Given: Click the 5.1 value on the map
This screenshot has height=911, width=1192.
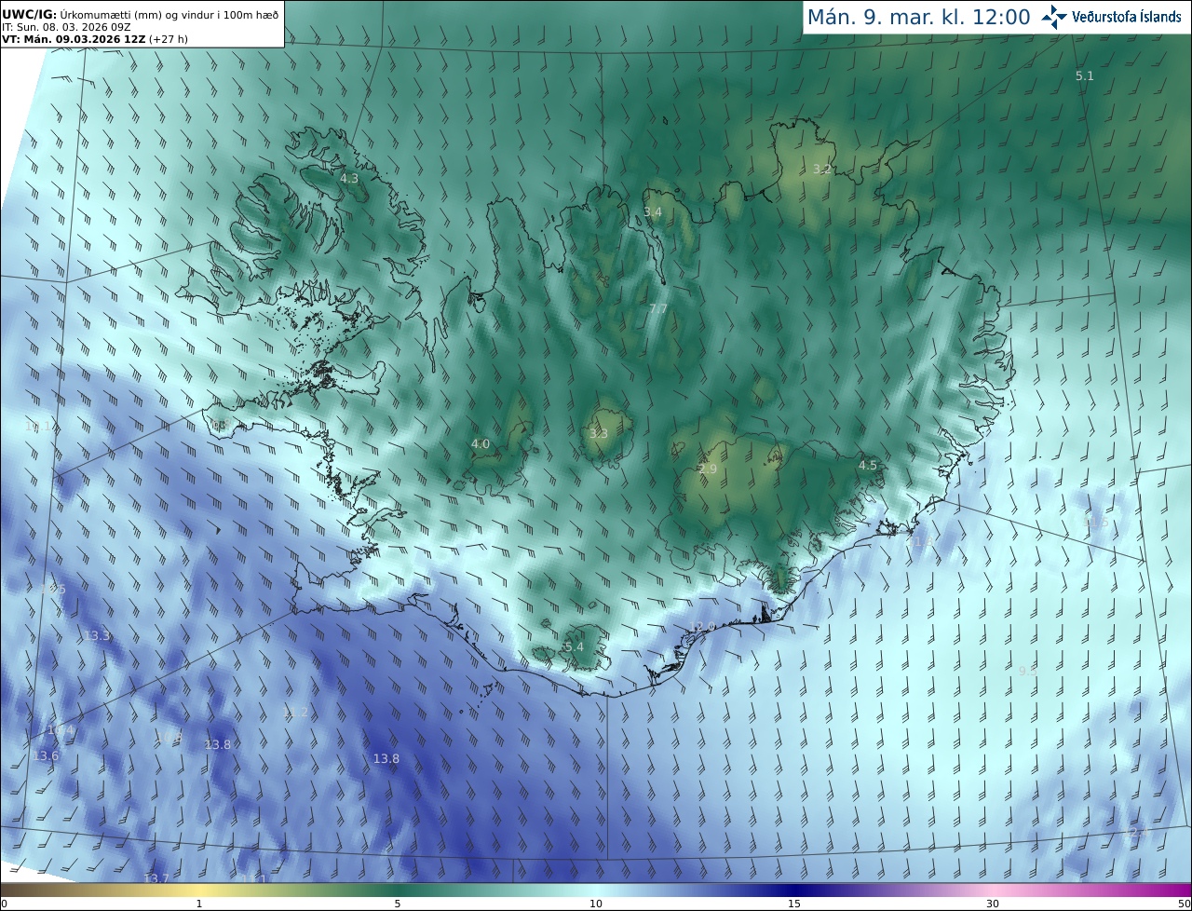Looking at the screenshot, I should point(1085,76).
